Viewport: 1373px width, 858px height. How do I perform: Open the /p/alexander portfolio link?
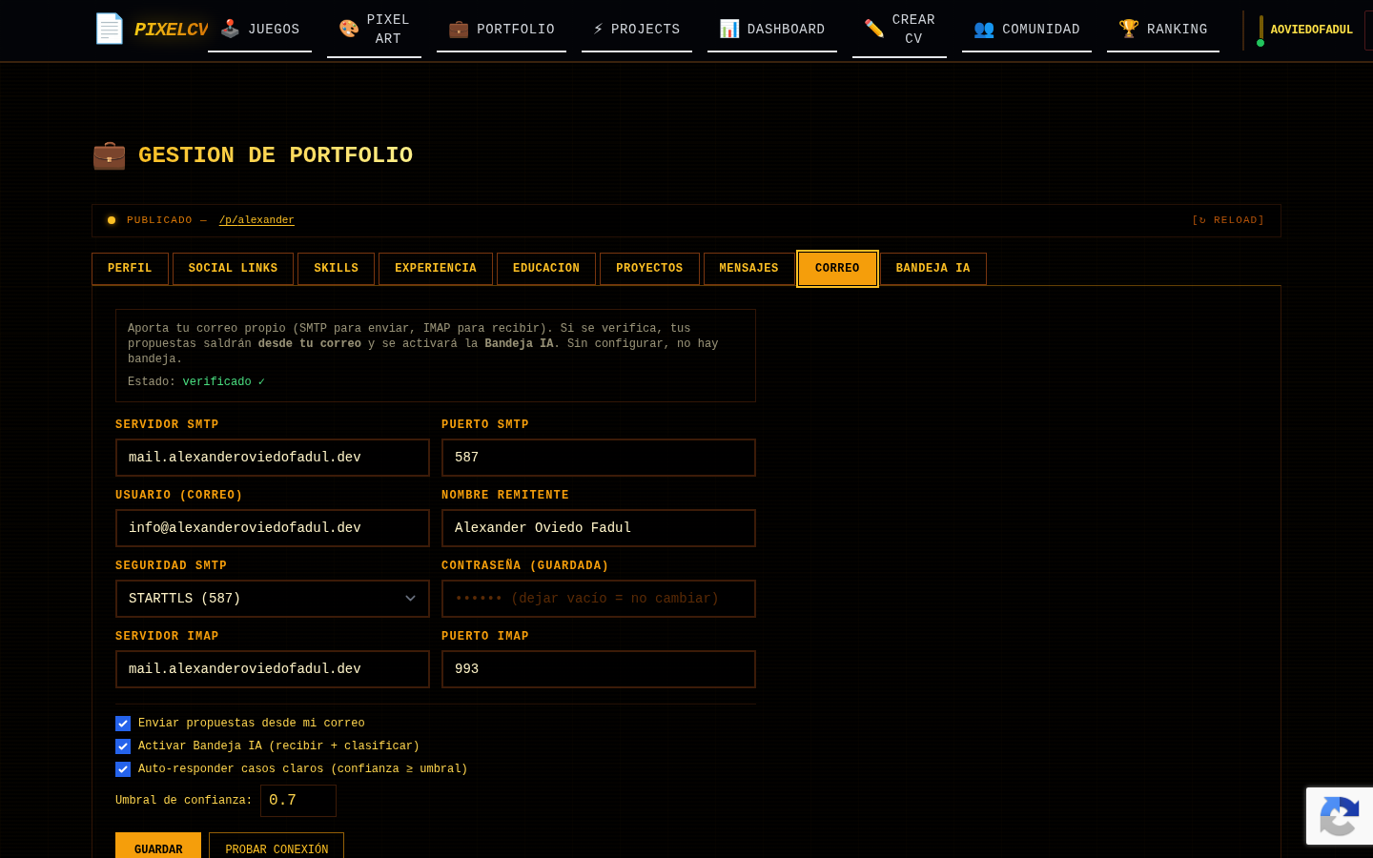click(256, 220)
